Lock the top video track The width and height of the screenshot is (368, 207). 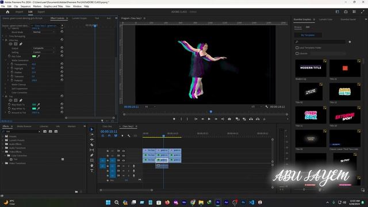[x=108, y=151]
